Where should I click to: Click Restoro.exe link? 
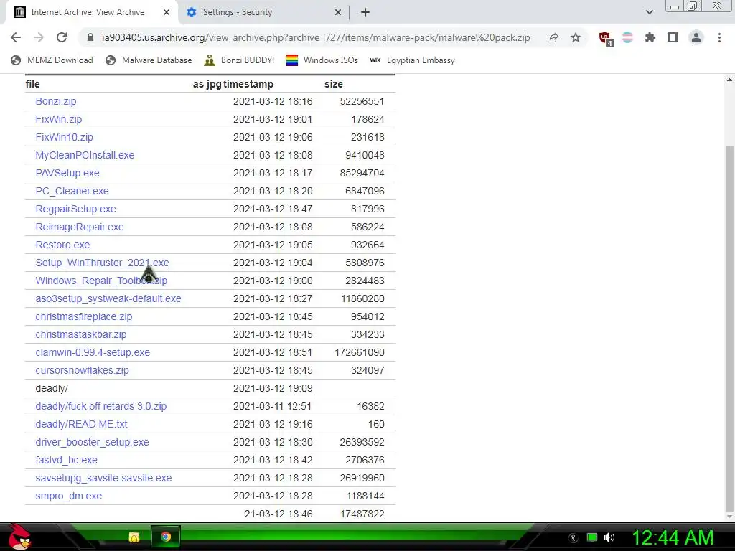(63, 245)
